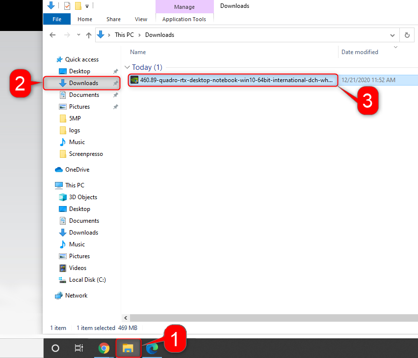Image resolution: width=418 pixels, height=358 pixels.
Task: Select OneDrive in the navigation pane
Action: [x=78, y=170]
